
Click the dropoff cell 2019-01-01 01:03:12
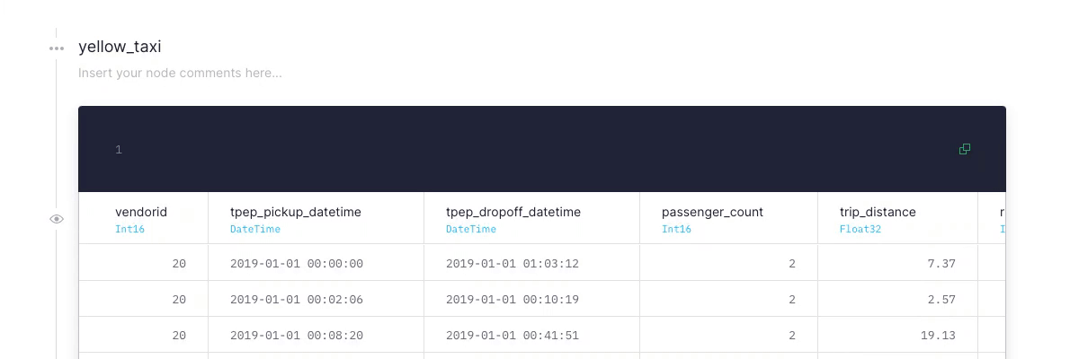tap(513, 264)
